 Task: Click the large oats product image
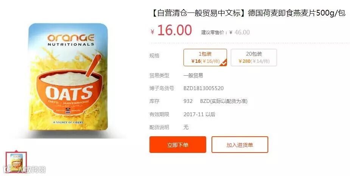tap(68, 77)
